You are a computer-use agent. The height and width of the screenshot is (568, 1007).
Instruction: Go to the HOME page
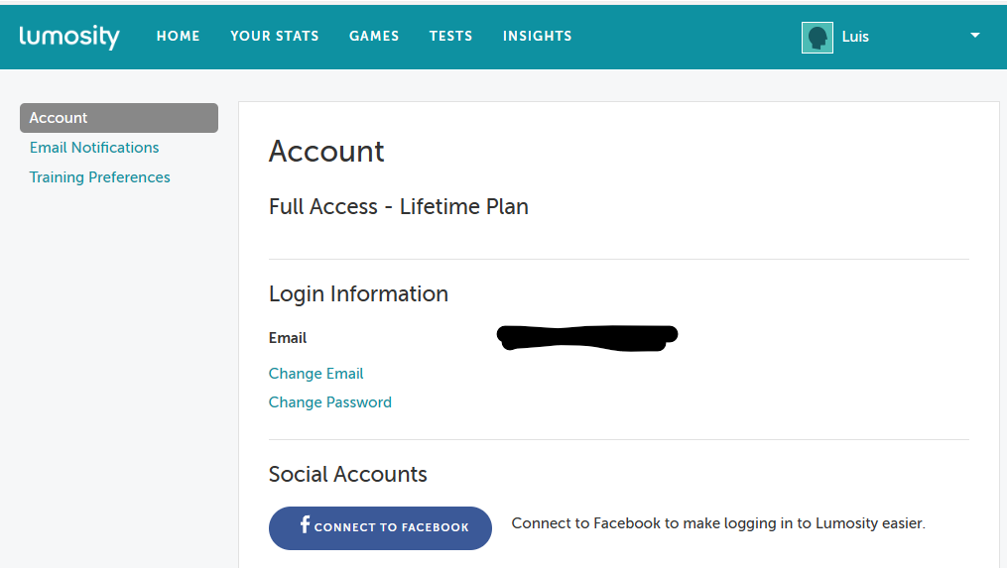click(179, 37)
